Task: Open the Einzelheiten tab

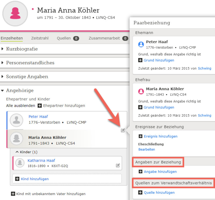Action: (x=12, y=38)
